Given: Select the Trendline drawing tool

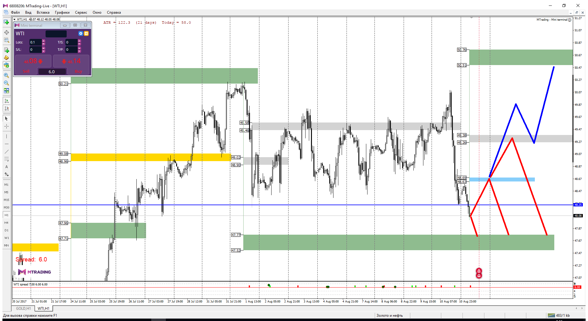Looking at the screenshot, I should [6, 152].
